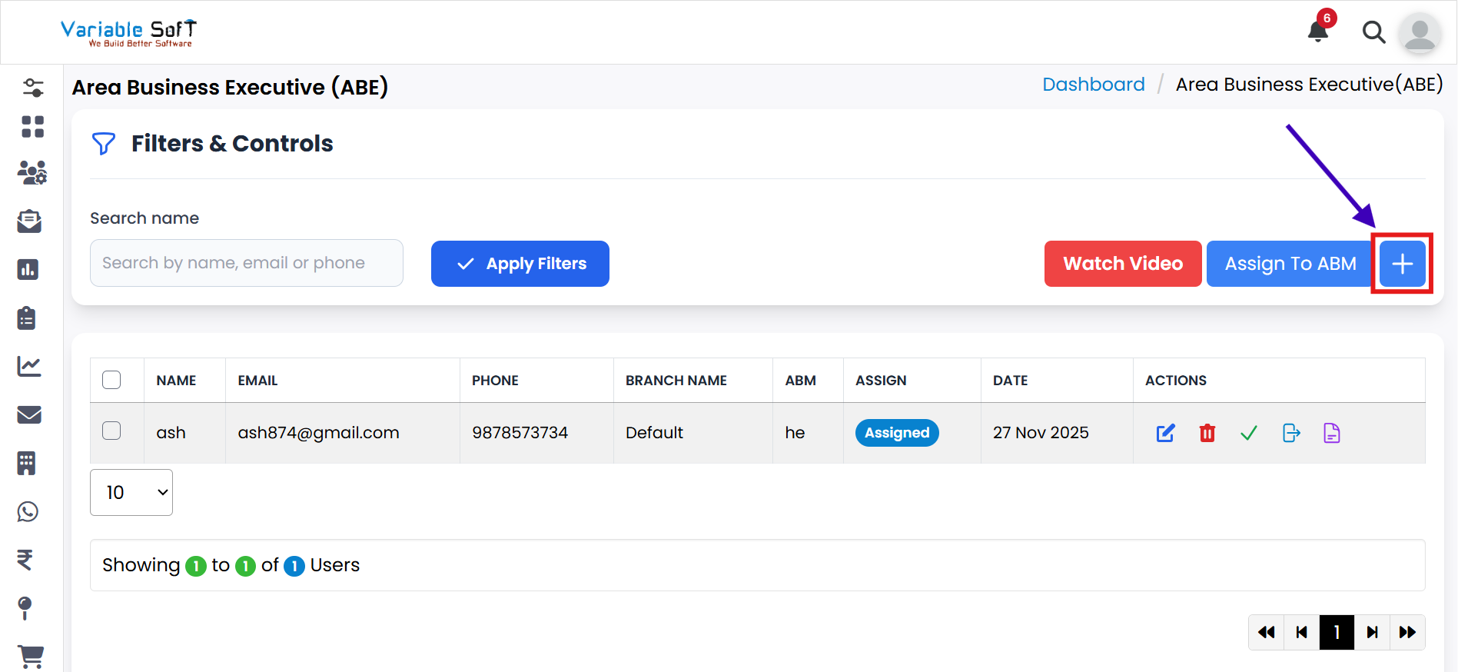The image size is (1458, 672).
Task: Open the user profile avatar menu
Action: coord(1419,33)
